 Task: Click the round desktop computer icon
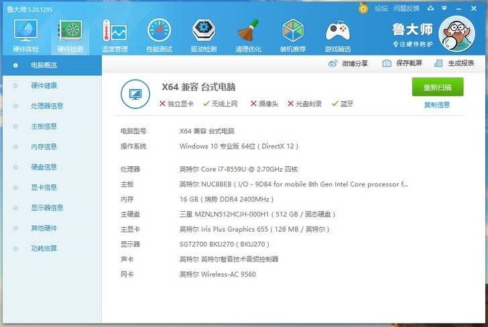[135, 94]
